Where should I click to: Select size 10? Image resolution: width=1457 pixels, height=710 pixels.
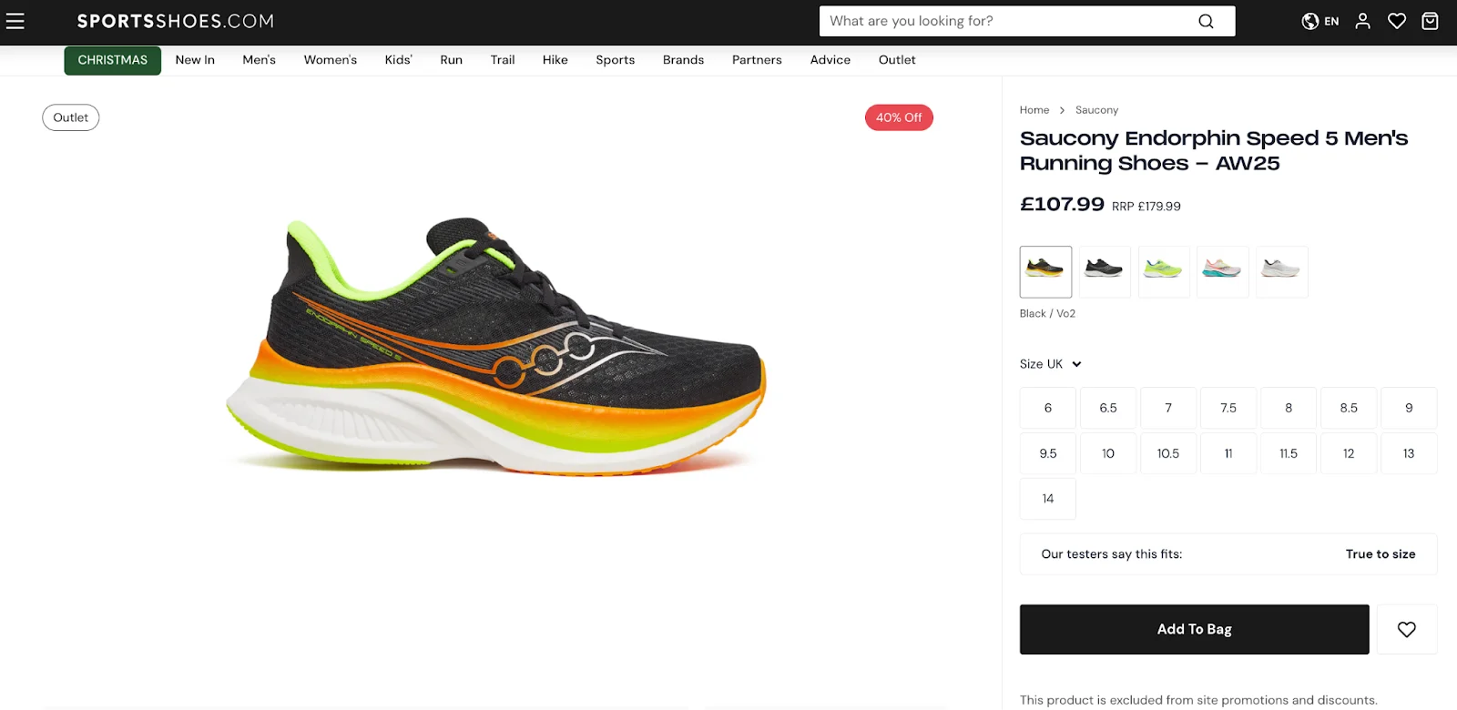click(x=1108, y=453)
